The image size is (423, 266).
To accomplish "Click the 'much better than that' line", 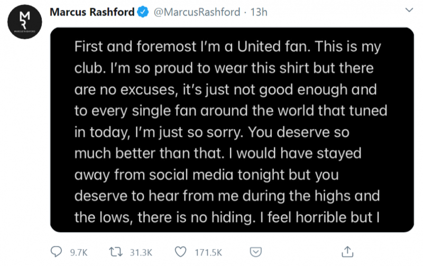I will click(217, 154).
